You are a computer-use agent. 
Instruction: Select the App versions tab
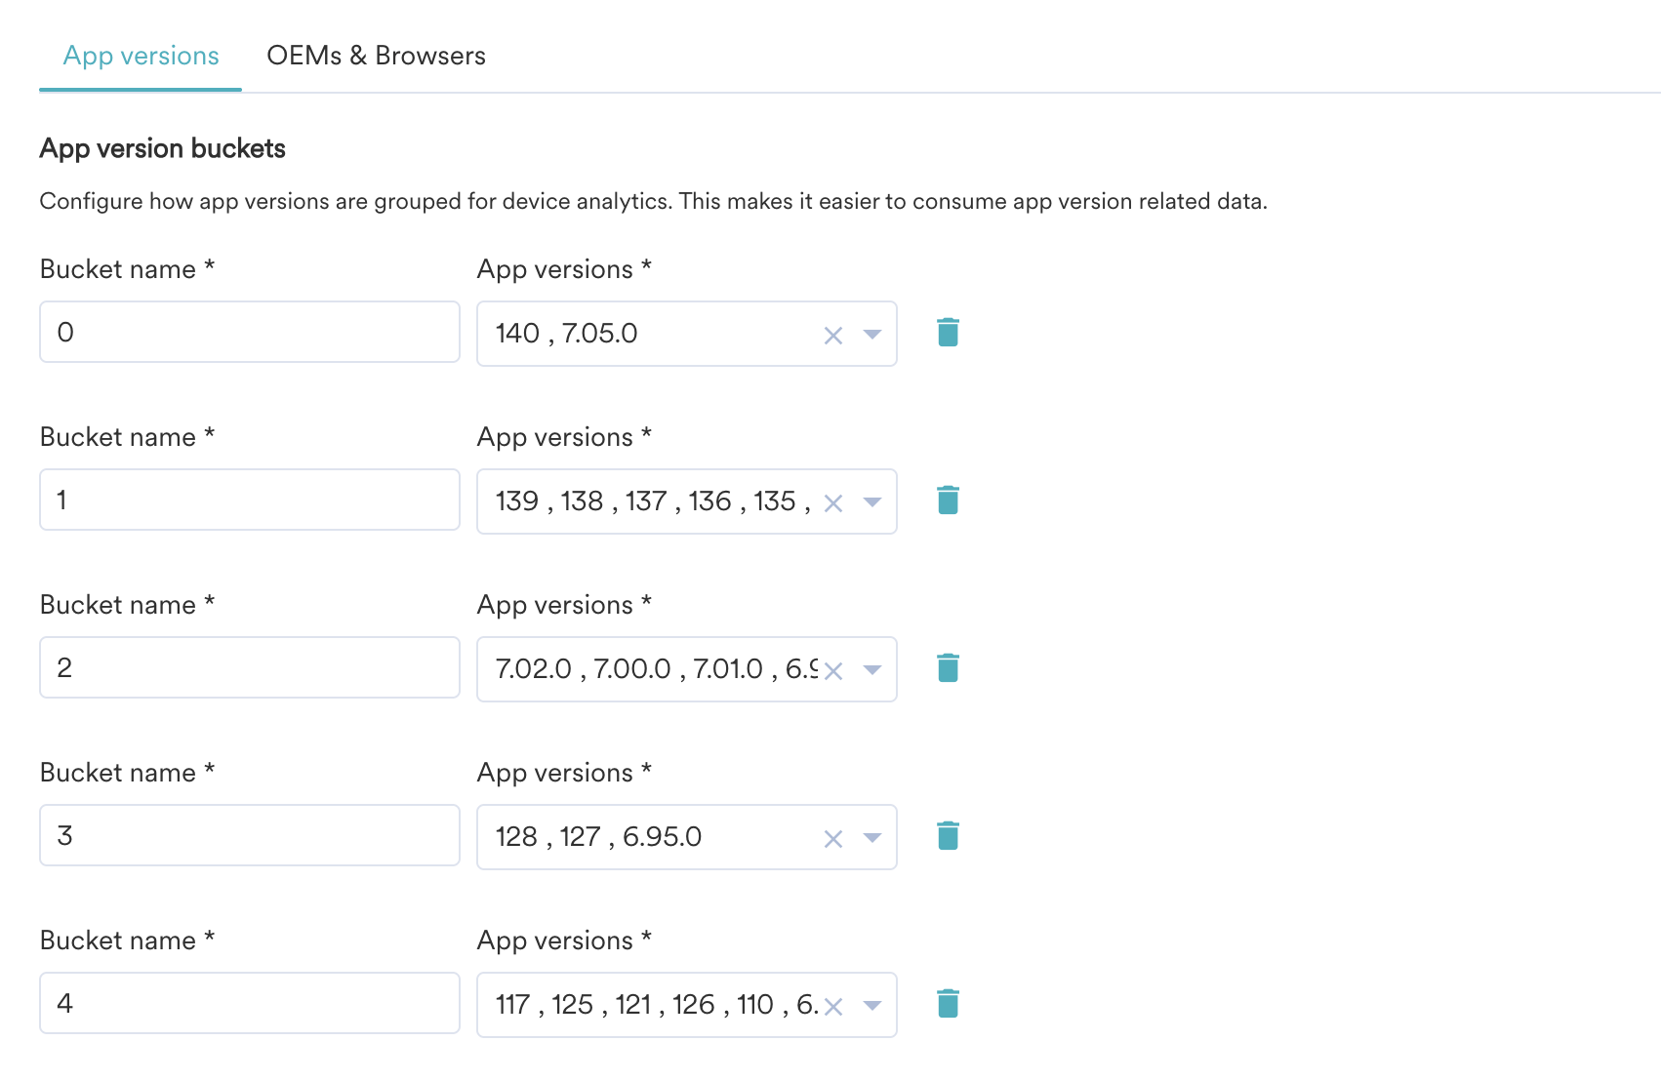141,56
